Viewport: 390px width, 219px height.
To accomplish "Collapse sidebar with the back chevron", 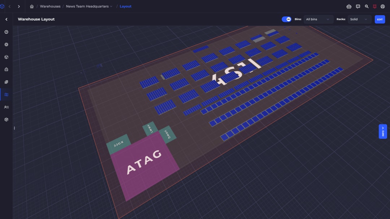I will [x=6, y=19].
